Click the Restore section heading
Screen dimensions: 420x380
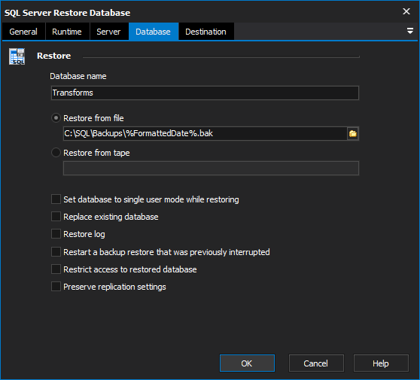coord(54,56)
